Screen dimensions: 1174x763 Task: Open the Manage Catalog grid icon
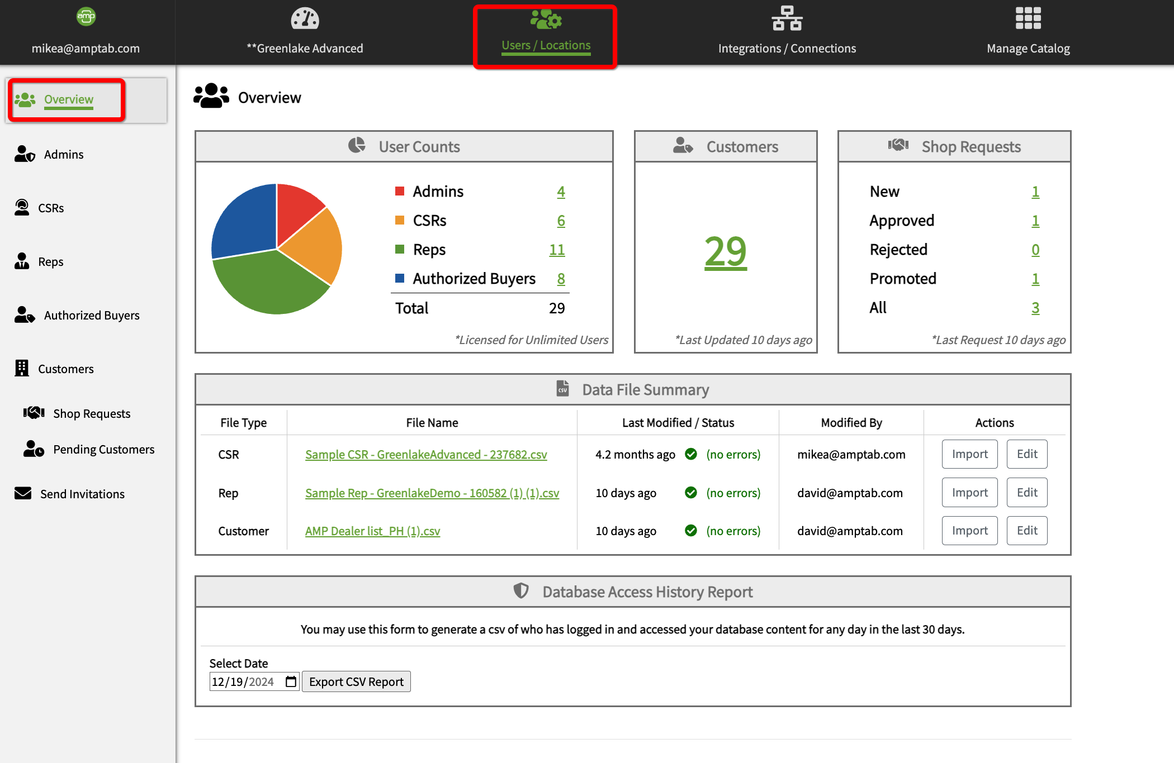point(1028,18)
